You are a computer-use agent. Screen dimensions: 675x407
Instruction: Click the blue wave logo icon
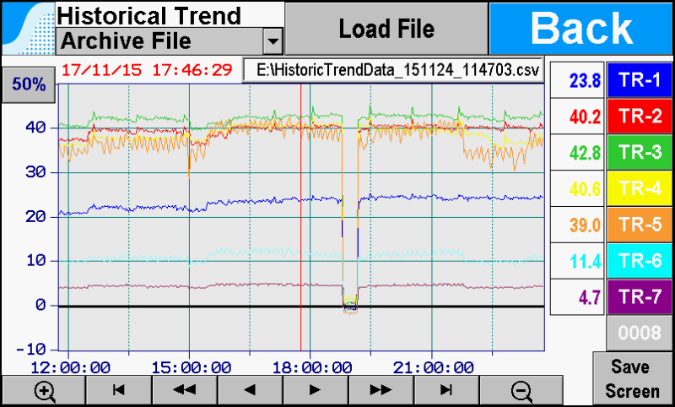pos(27,27)
